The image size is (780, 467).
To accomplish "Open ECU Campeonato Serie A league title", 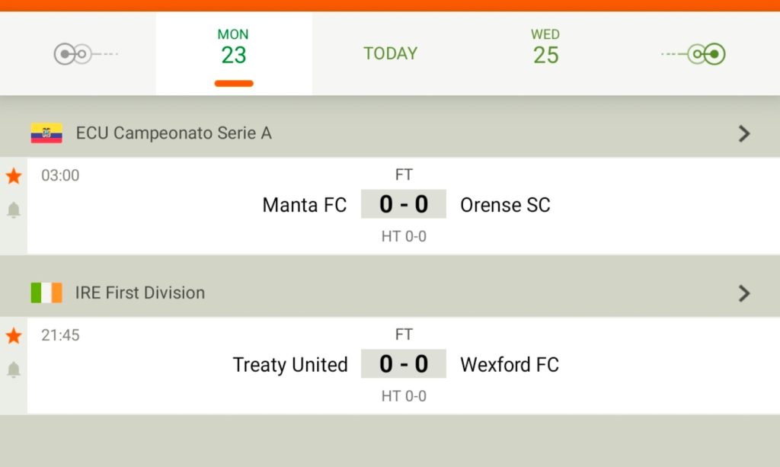I will coord(174,133).
